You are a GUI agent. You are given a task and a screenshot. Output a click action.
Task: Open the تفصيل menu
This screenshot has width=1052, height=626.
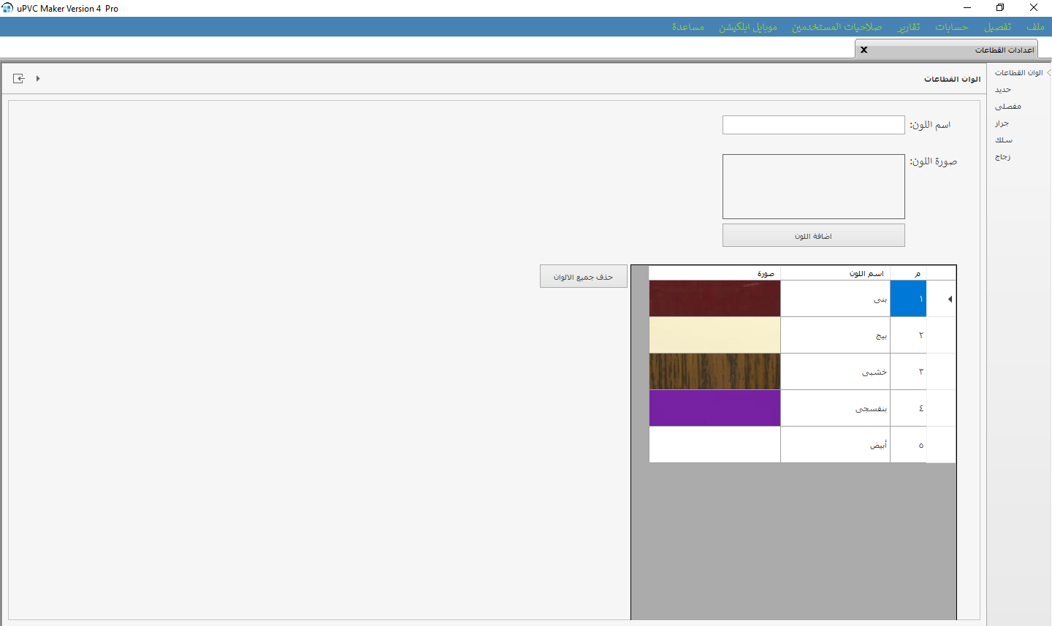click(997, 27)
